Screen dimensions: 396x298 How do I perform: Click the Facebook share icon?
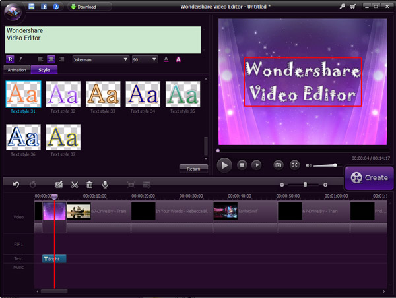coord(43,7)
